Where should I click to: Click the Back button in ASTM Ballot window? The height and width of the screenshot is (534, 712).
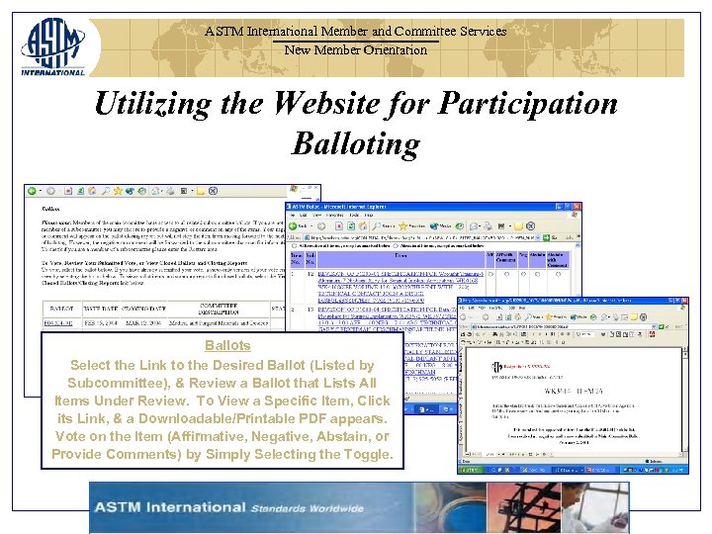tap(298, 226)
